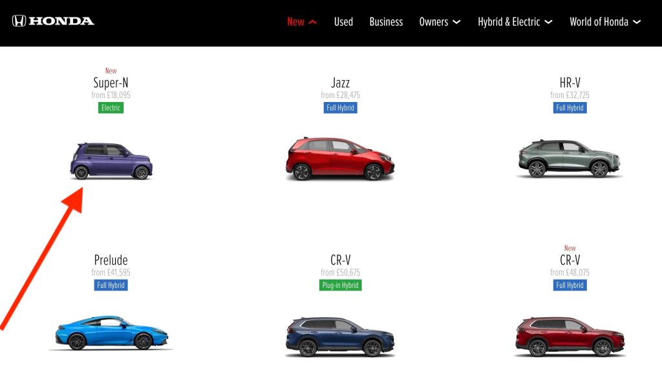
Task: Click the grey HR-V car image
Action: (x=569, y=159)
